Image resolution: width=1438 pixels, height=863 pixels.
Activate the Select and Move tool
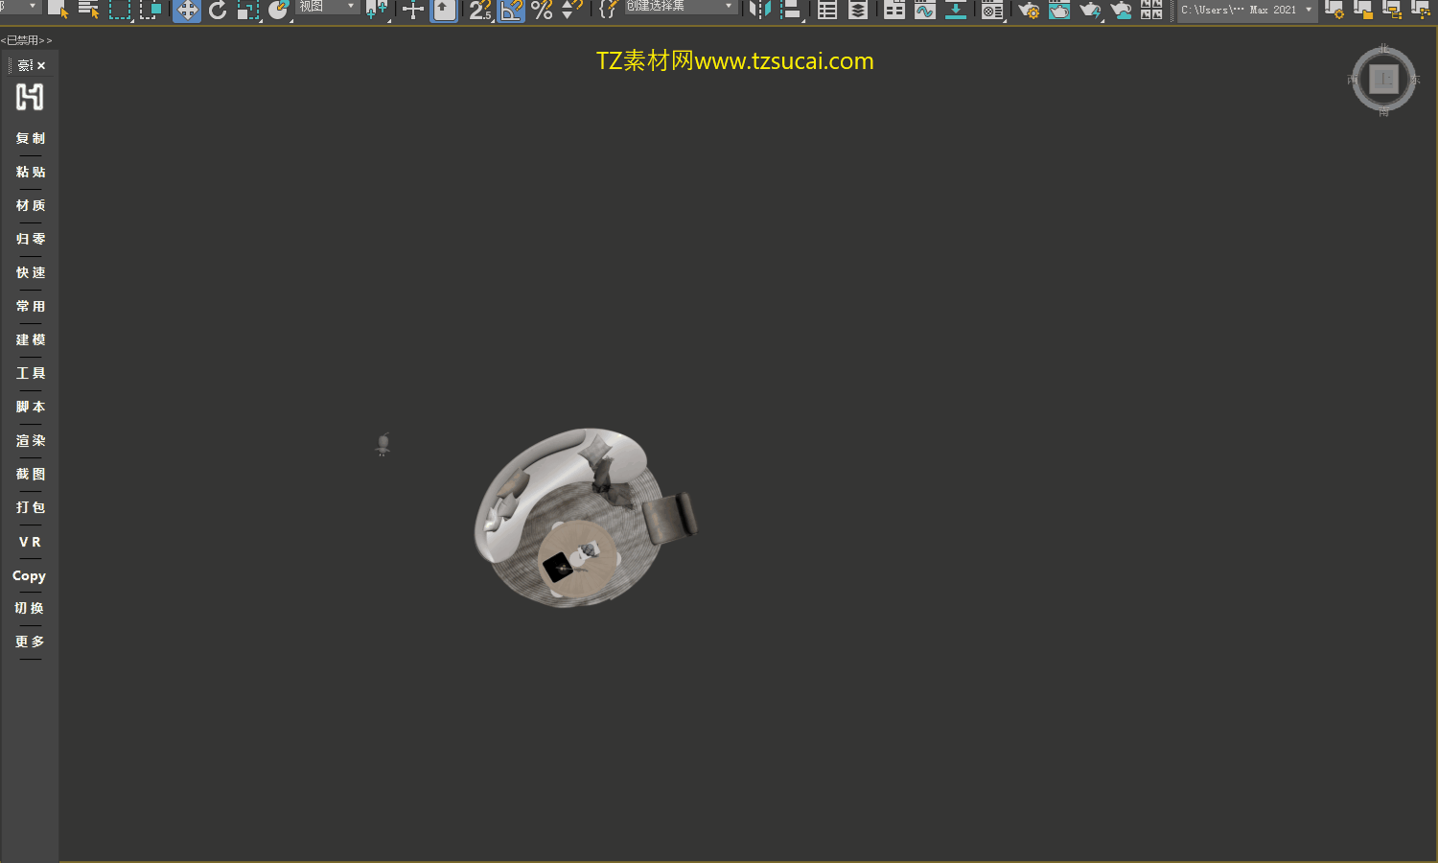click(x=187, y=10)
